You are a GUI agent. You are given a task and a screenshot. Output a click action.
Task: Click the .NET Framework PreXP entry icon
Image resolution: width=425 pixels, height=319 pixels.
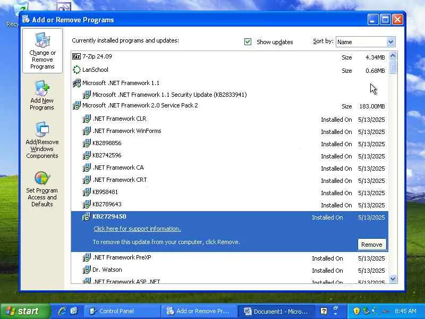87,257
